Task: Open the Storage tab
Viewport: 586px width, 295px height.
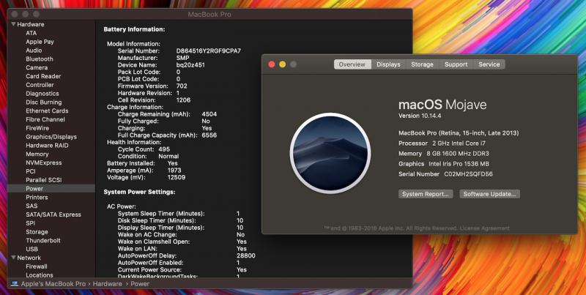Action: point(422,64)
